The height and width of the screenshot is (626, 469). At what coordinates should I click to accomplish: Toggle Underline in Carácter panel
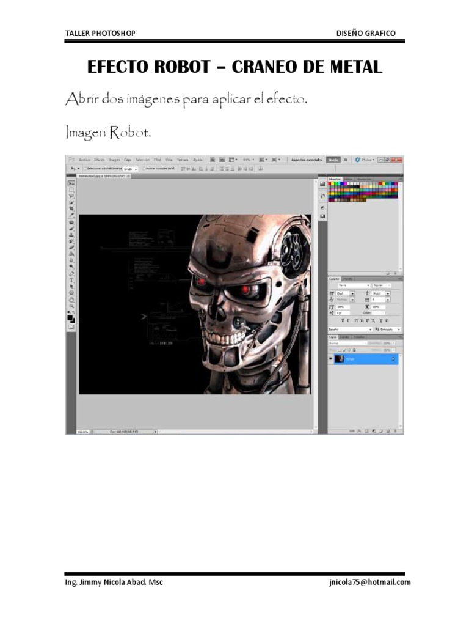pyautogui.click(x=381, y=320)
